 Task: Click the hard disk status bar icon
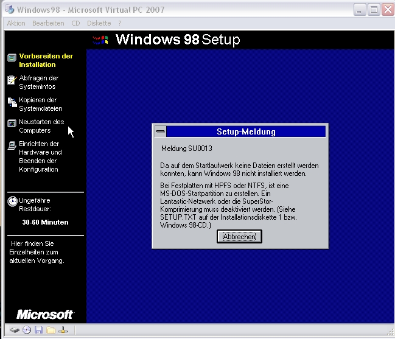pos(15,330)
